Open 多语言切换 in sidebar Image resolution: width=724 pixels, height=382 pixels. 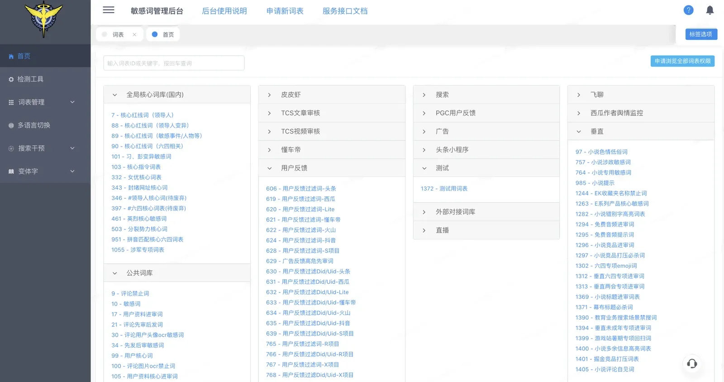point(45,125)
